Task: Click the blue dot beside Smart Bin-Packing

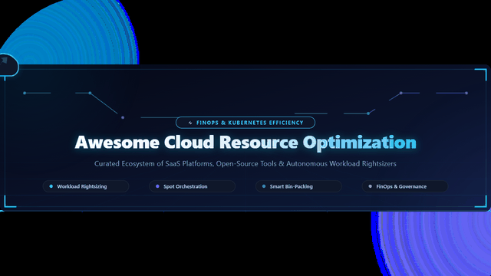Action: tap(264, 186)
